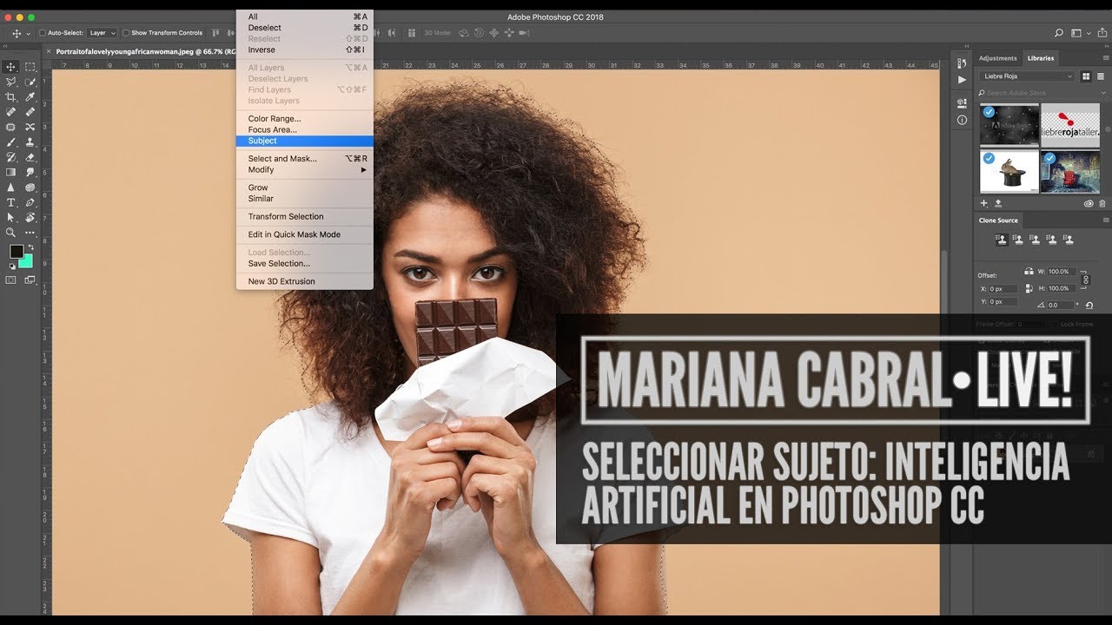Select first clone source stamp
The width and height of the screenshot is (1112, 625).
(1002, 240)
